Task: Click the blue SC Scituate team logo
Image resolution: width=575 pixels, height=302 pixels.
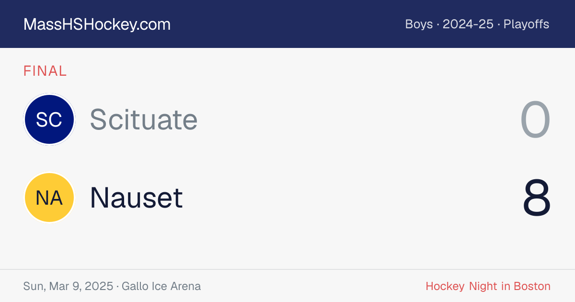Action: pos(49,119)
